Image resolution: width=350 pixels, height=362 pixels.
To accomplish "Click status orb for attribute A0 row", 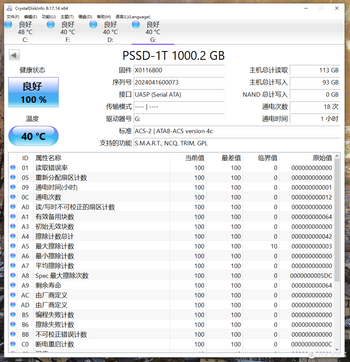I will [x=13, y=207].
